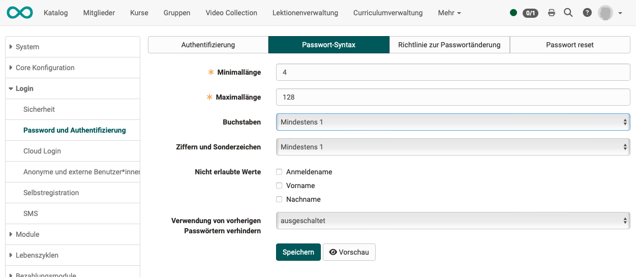This screenshot has height=277, width=636.
Task: Open the 0/1 notification badge
Action: [x=530, y=13]
